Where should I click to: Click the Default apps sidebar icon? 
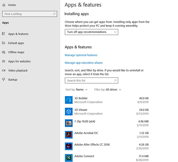coord(4,43)
